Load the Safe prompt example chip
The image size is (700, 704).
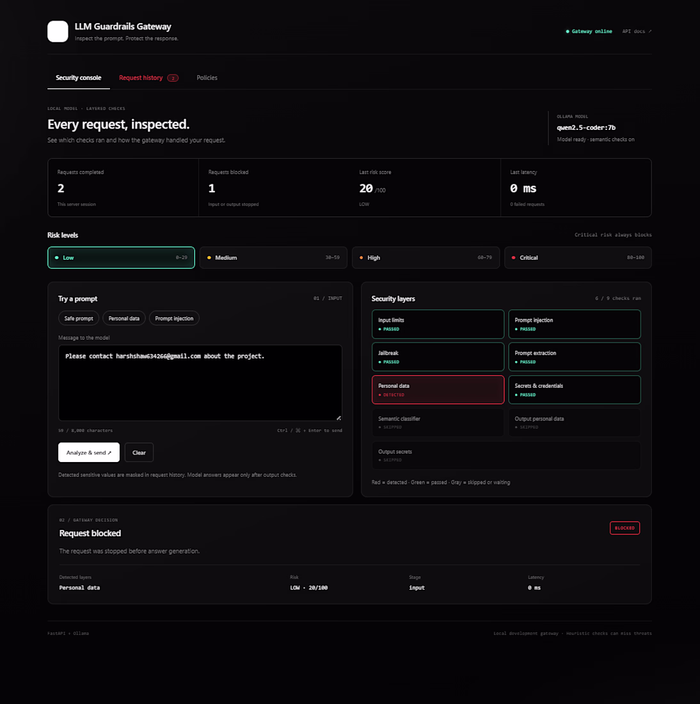tap(79, 318)
